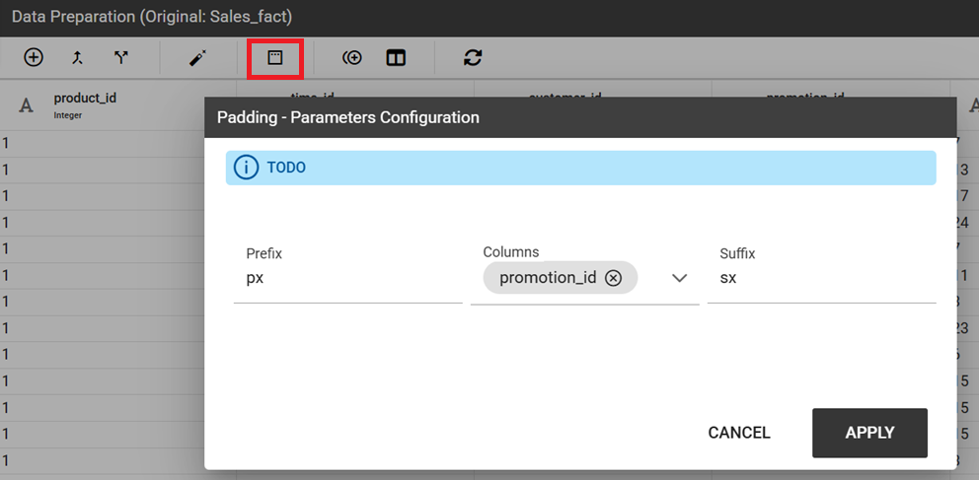The width and height of the screenshot is (979, 480).
Task: Click the Suffix input field containing sx
Action: 822,278
